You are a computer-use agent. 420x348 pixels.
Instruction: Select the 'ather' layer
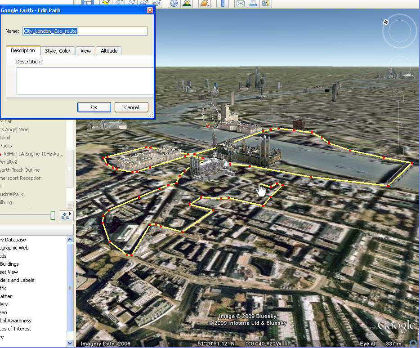point(6,296)
